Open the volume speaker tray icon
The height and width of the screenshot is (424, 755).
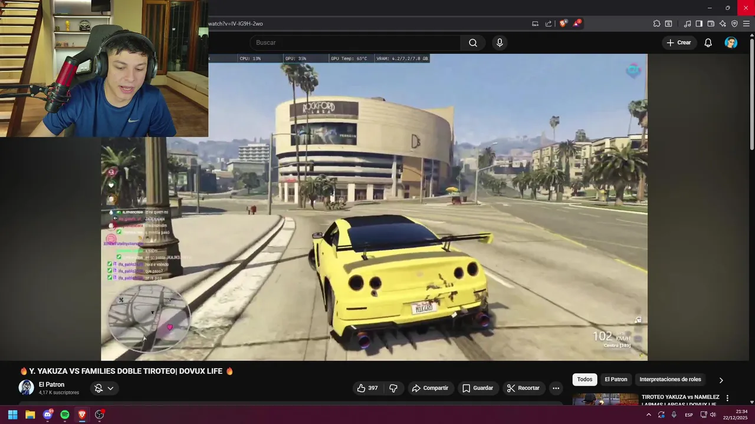(x=713, y=415)
